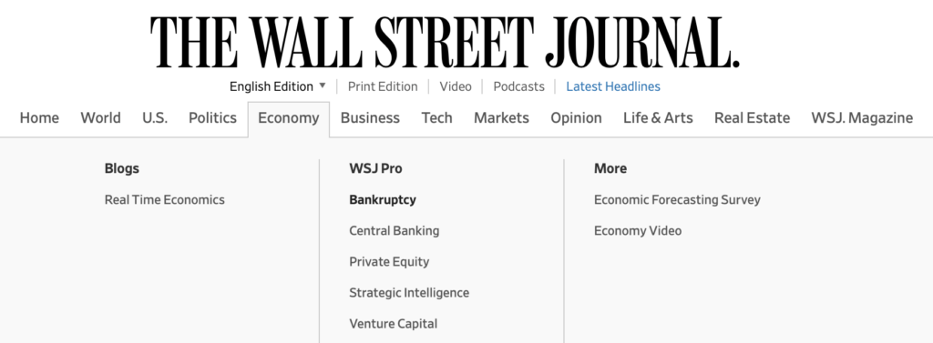Open the Podcasts link
Viewport: 933px width, 343px height.
(x=518, y=86)
